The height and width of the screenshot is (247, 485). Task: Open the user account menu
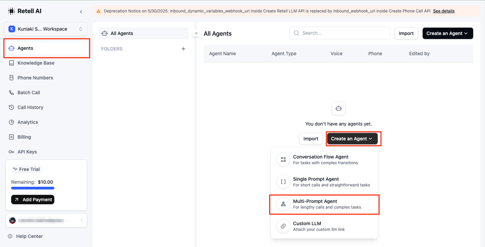click(46, 220)
